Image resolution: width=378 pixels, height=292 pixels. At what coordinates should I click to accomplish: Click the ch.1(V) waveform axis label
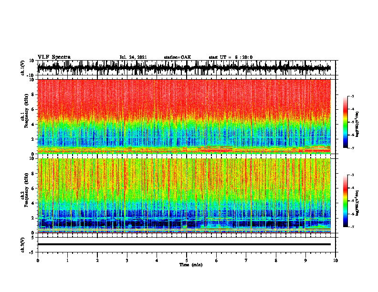click(22, 68)
